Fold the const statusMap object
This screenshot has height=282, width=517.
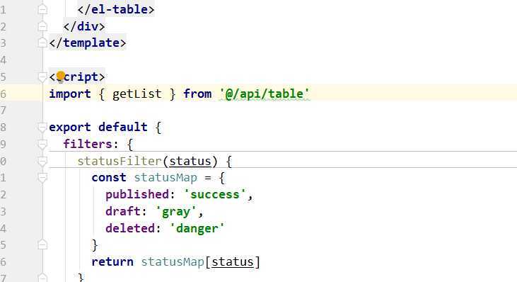click(42, 178)
